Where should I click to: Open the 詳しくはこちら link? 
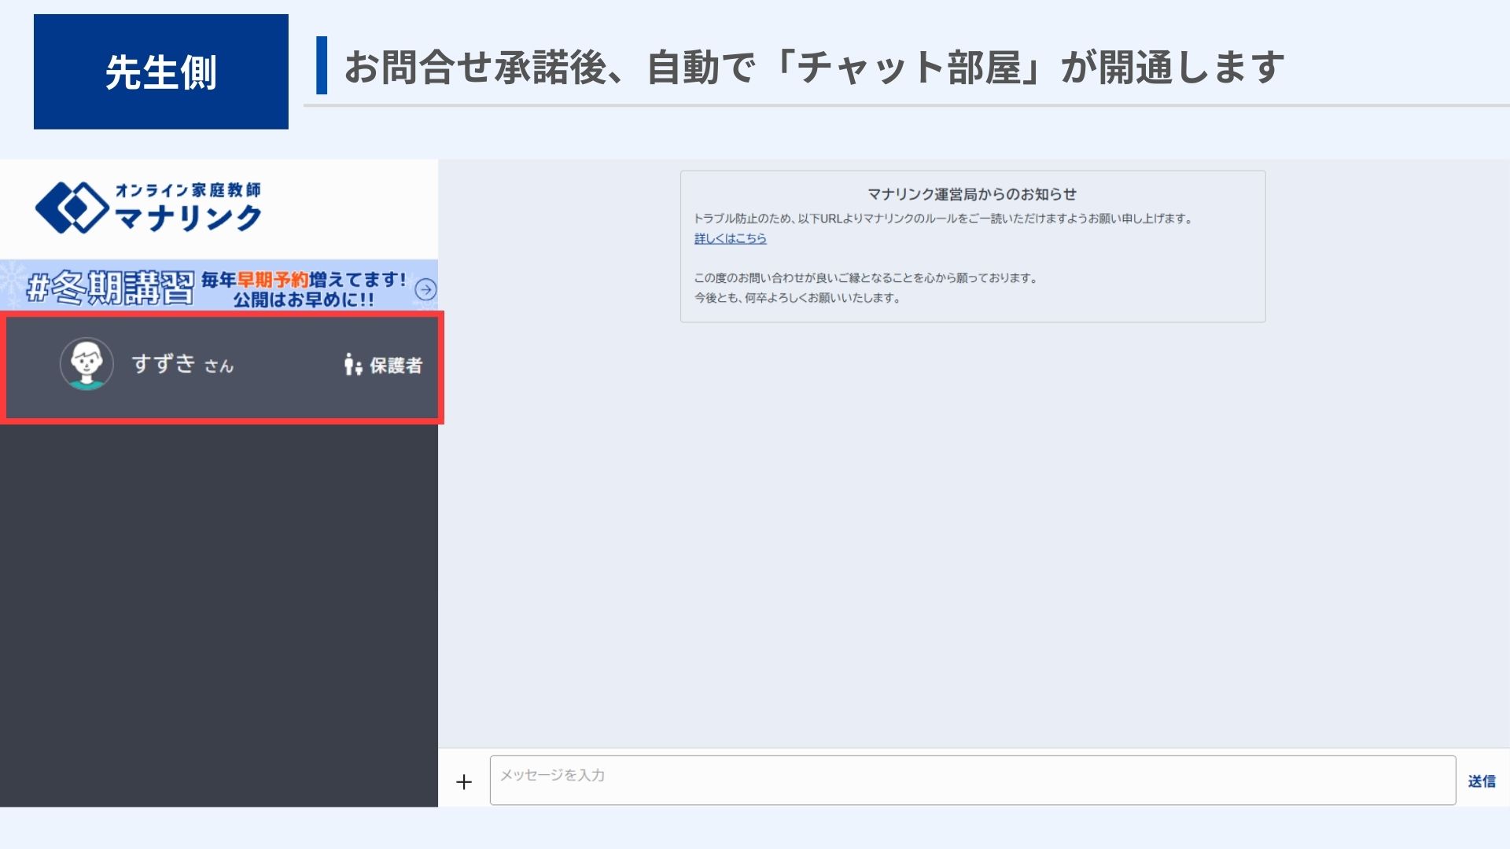click(x=730, y=238)
